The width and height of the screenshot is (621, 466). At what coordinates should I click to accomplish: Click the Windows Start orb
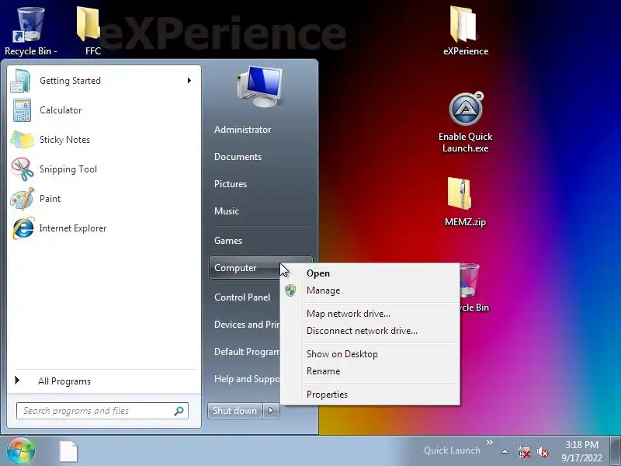coord(21,451)
